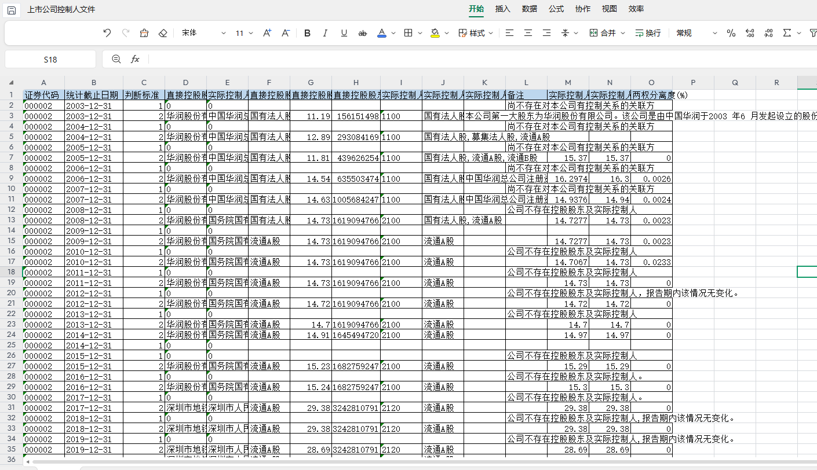The image size is (817, 470).
Task: Decrease the font size with A- icon
Action: pos(286,33)
